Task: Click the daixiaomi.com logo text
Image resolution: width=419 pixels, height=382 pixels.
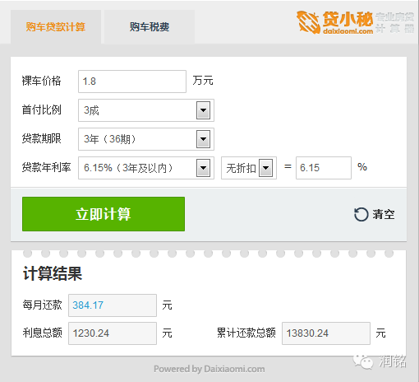Action: 348,31
